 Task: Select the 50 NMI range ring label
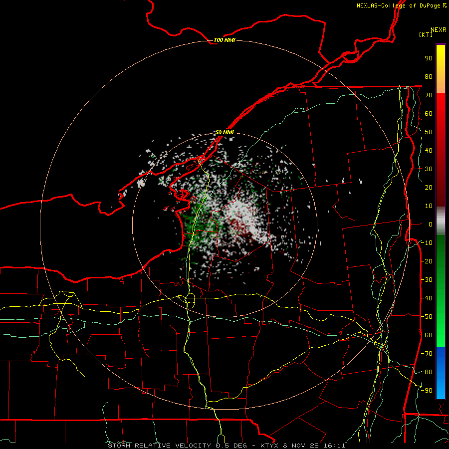click(224, 132)
